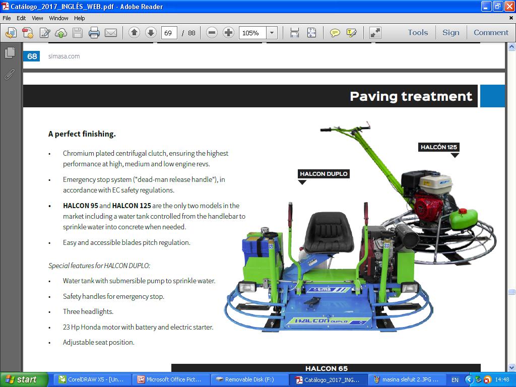The image size is (516, 387).
Task: Open the View menu
Action: [37, 18]
